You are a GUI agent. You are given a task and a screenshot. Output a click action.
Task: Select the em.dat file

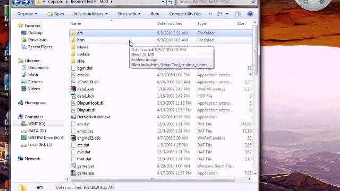point(83,124)
